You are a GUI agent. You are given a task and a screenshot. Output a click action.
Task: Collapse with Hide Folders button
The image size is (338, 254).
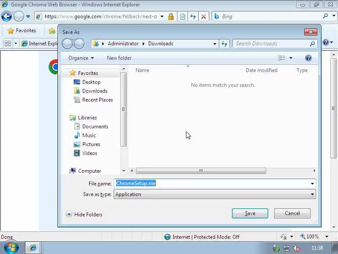point(84,215)
